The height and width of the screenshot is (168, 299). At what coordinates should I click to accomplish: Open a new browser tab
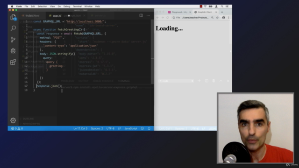(x=222, y=12)
